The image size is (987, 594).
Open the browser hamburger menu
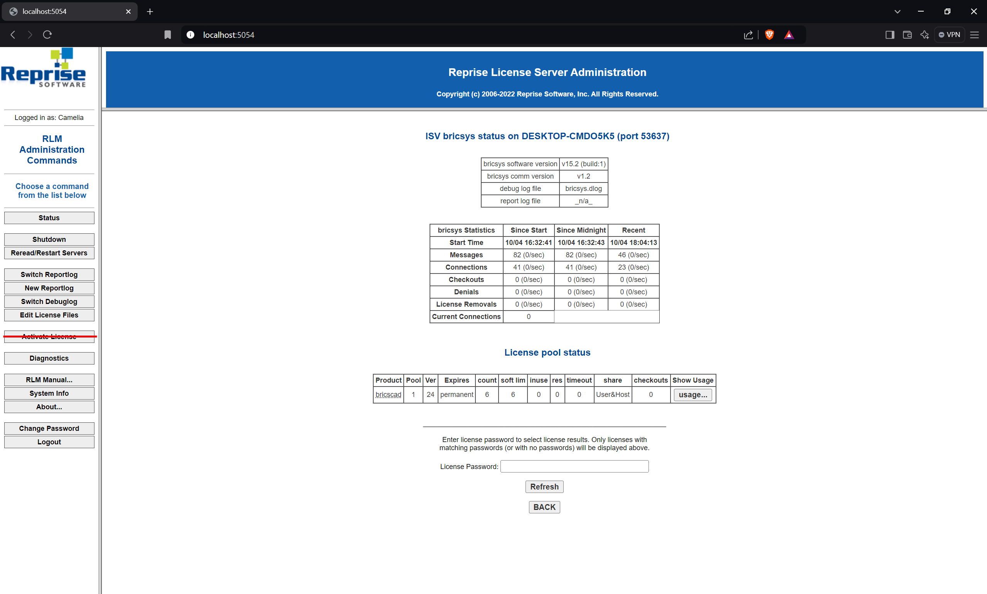(975, 35)
